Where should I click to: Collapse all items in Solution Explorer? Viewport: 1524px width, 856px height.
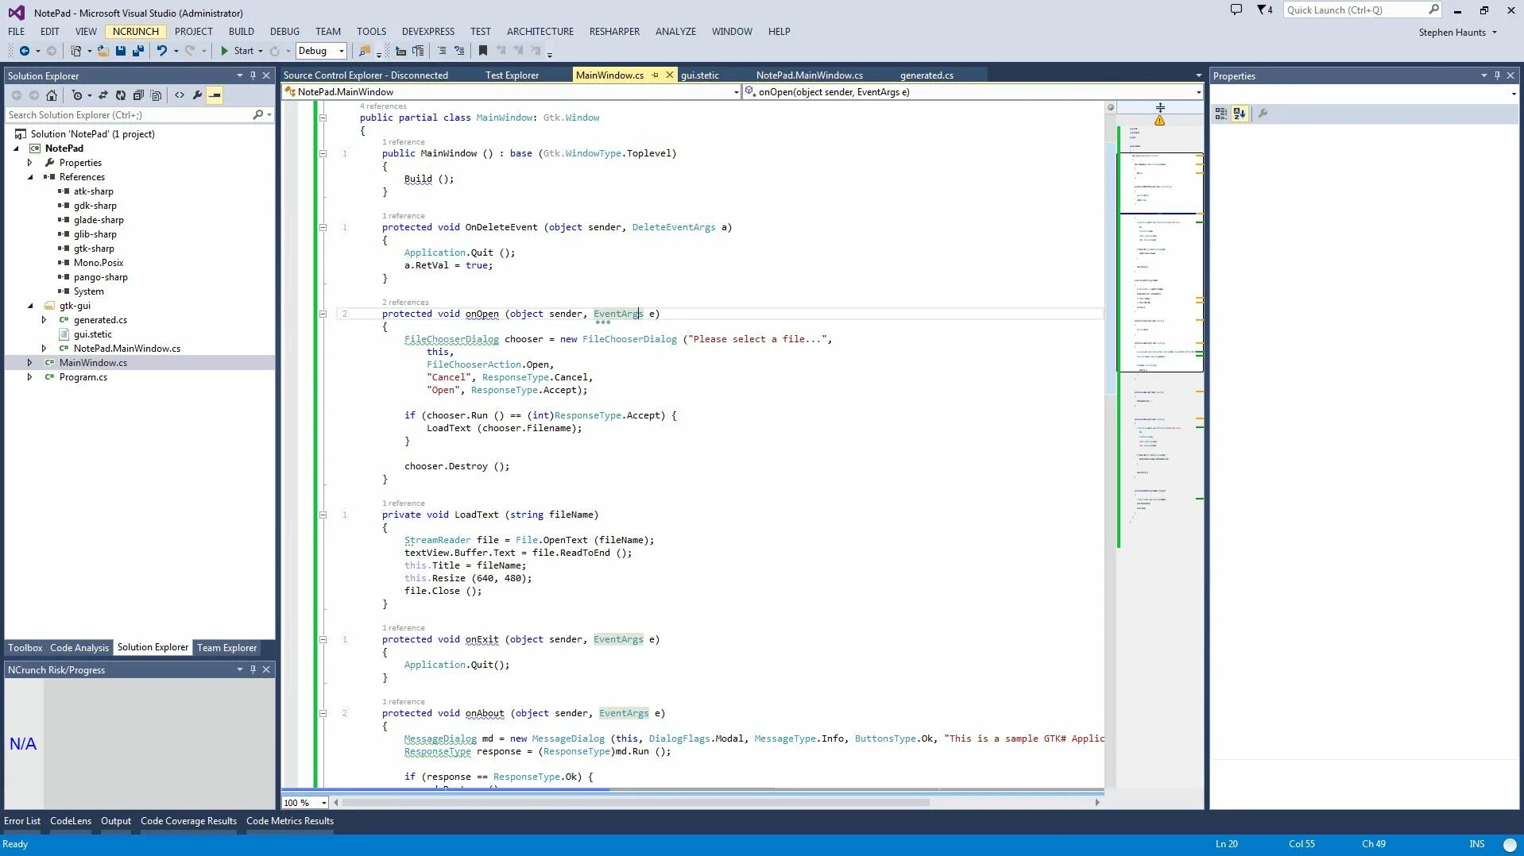pos(138,95)
